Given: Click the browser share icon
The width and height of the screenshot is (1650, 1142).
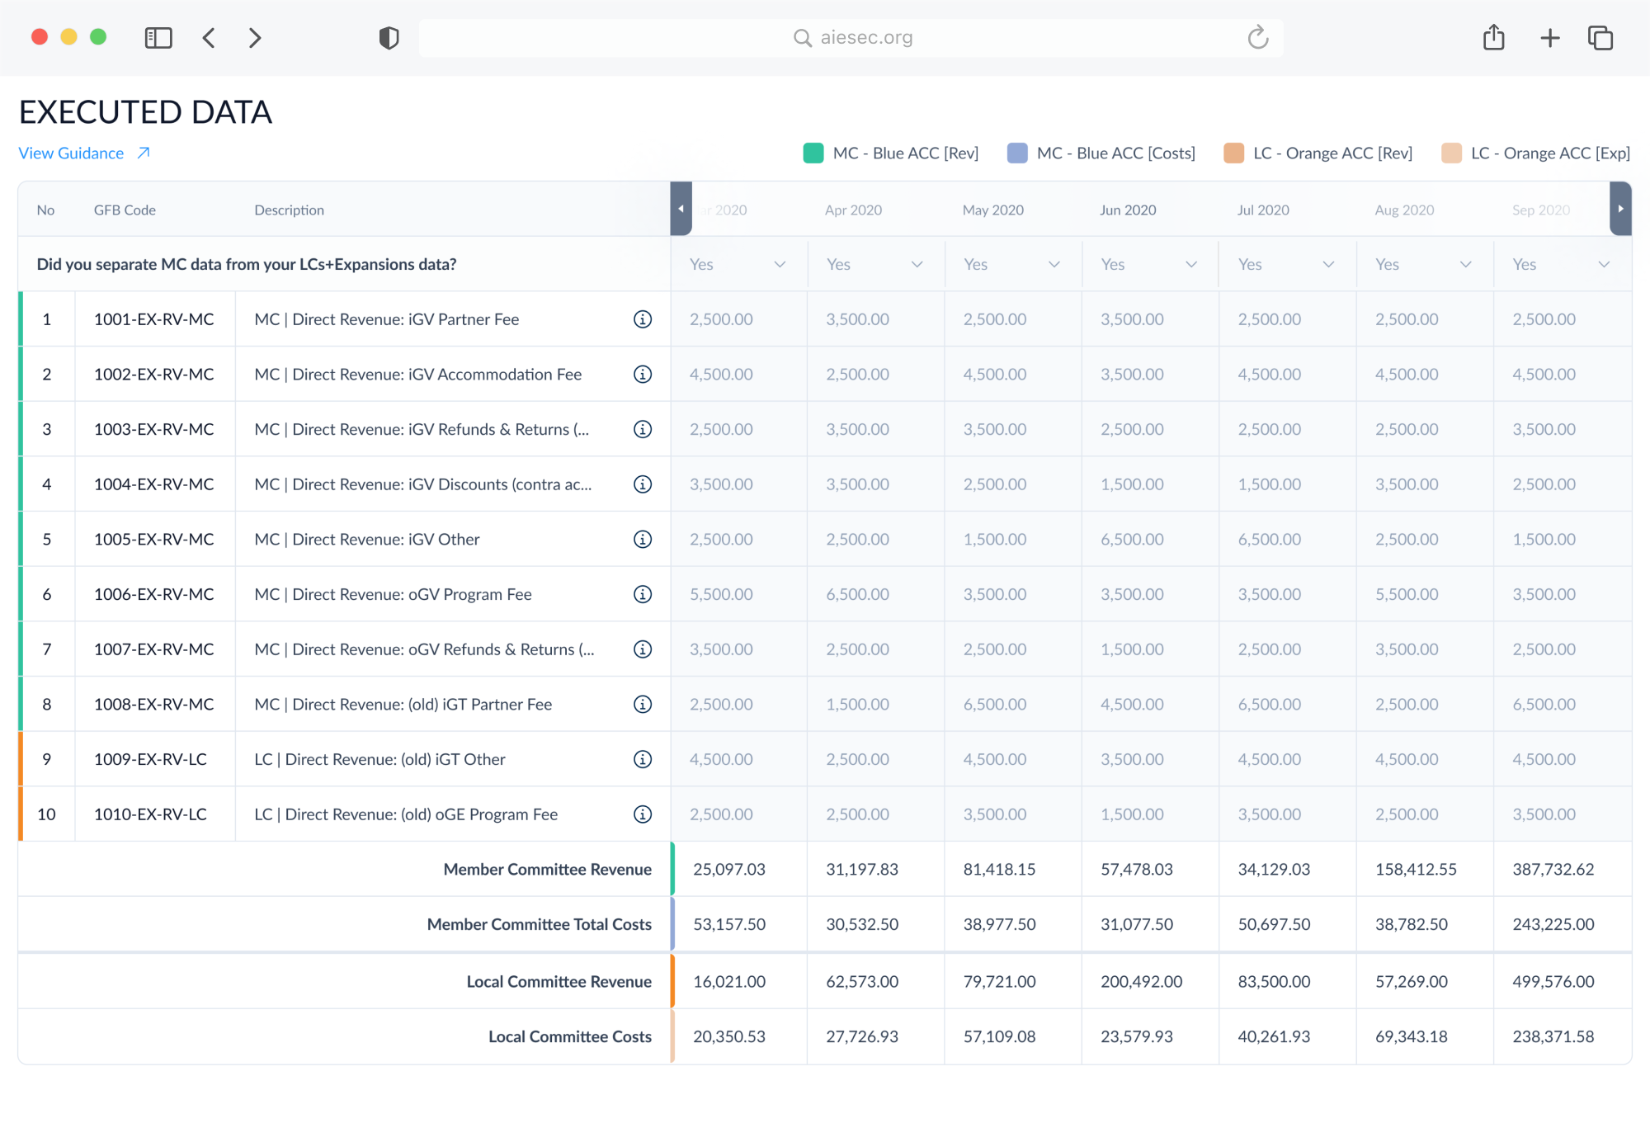Looking at the screenshot, I should point(1493,38).
